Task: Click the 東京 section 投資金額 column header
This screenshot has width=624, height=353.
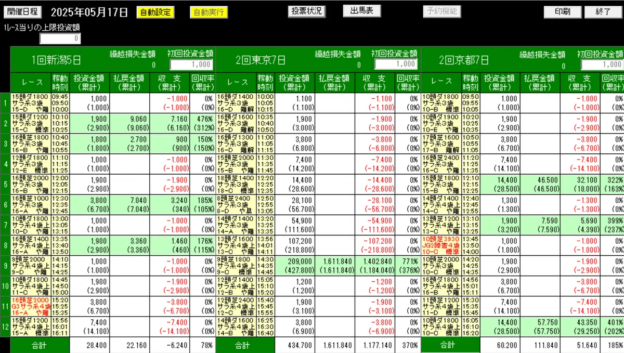Action: pos(295,83)
